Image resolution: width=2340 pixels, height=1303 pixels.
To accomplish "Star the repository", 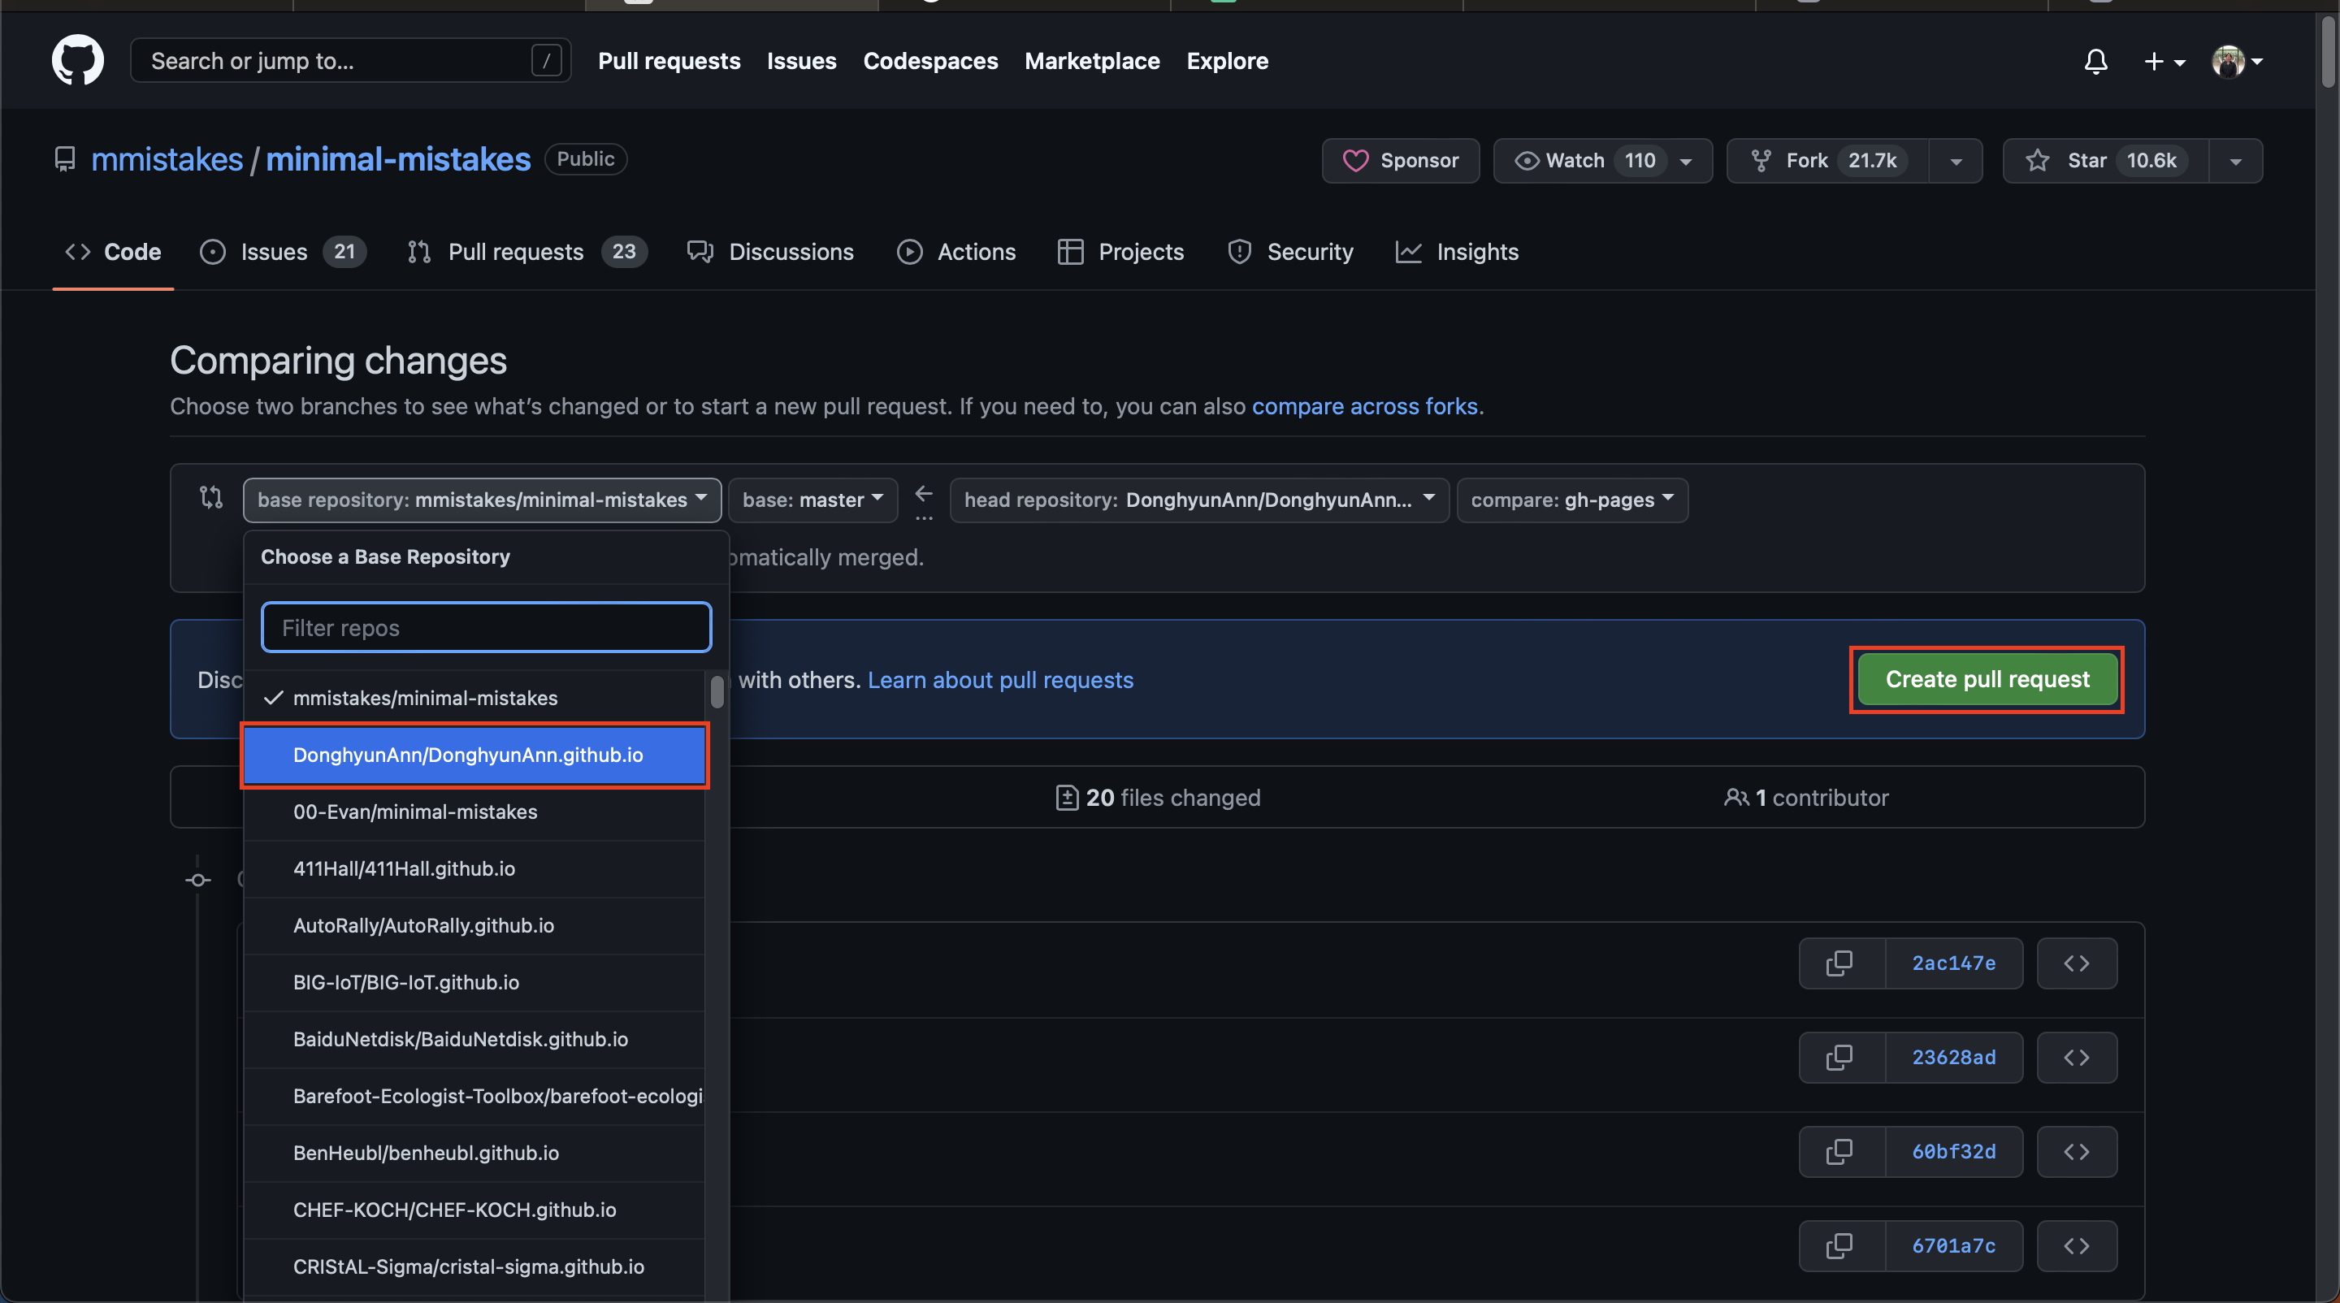I will (x=2106, y=161).
